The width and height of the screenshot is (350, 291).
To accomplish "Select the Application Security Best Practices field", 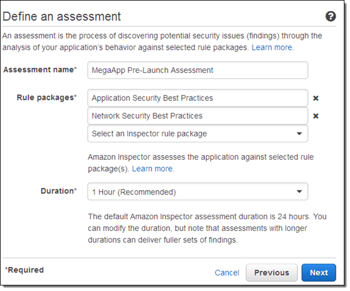I will pyautogui.click(x=198, y=98).
